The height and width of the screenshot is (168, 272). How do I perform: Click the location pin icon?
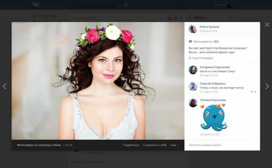[190, 58]
